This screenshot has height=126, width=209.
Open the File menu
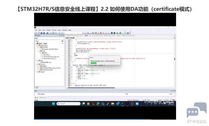(36, 30)
